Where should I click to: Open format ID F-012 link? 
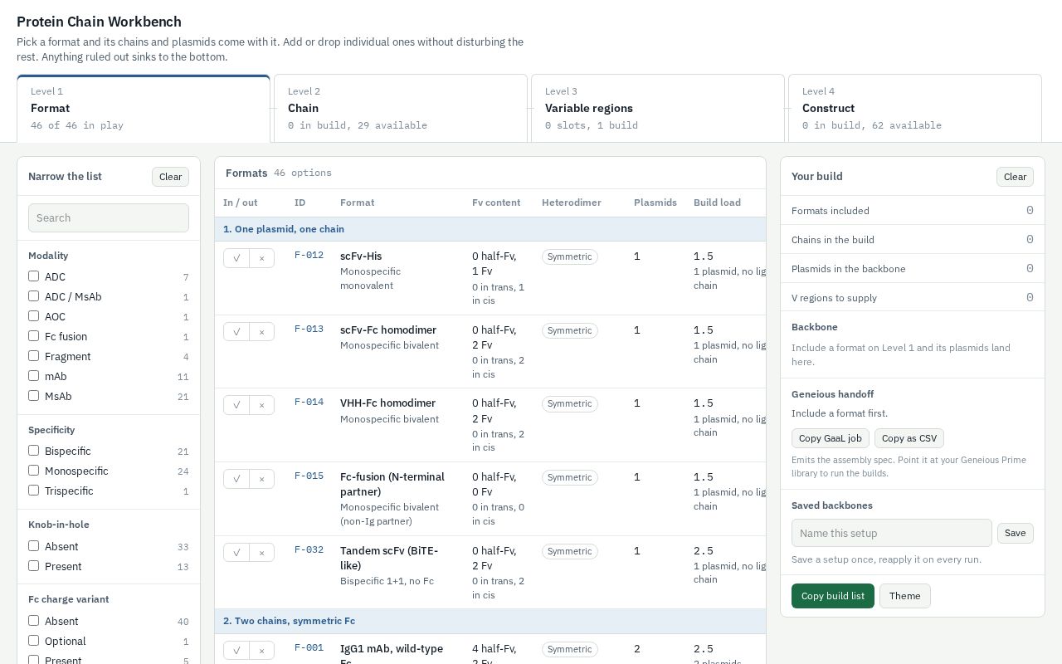(309, 256)
